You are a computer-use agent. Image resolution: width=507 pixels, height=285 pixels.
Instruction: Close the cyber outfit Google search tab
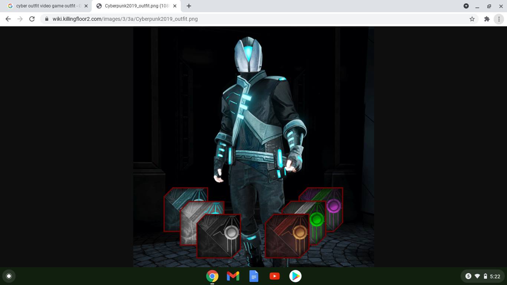pos(86,6)
